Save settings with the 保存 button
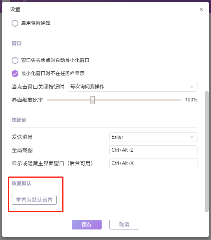The width and height of the screenshot is (211, 240). [x=87, y=225]
